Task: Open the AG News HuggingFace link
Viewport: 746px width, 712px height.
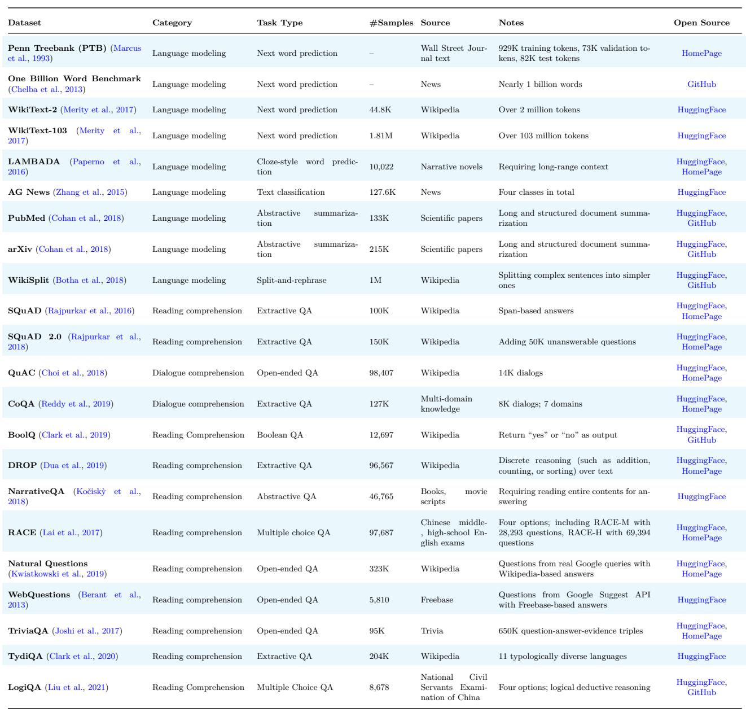Action: click(701, 192)
